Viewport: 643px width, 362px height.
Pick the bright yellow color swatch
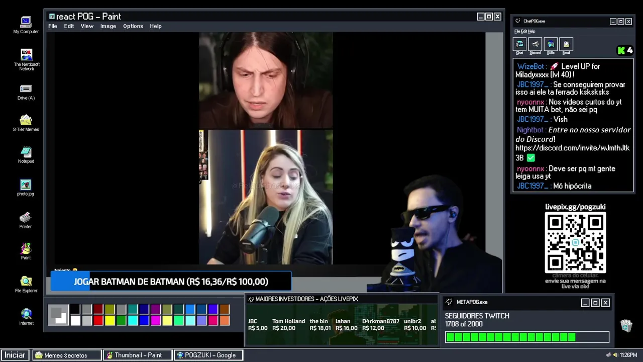[110, 320]
